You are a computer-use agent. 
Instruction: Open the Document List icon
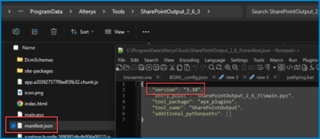[304, 68]
